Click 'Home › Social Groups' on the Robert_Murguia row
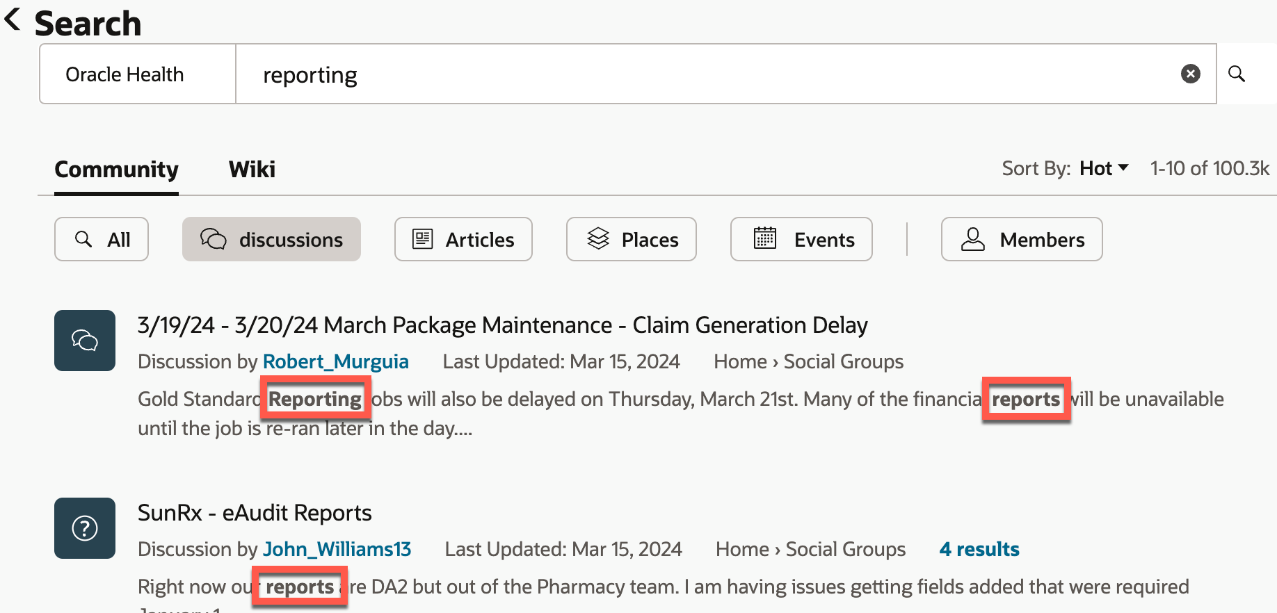1277x613 pixels. (808, 361)
